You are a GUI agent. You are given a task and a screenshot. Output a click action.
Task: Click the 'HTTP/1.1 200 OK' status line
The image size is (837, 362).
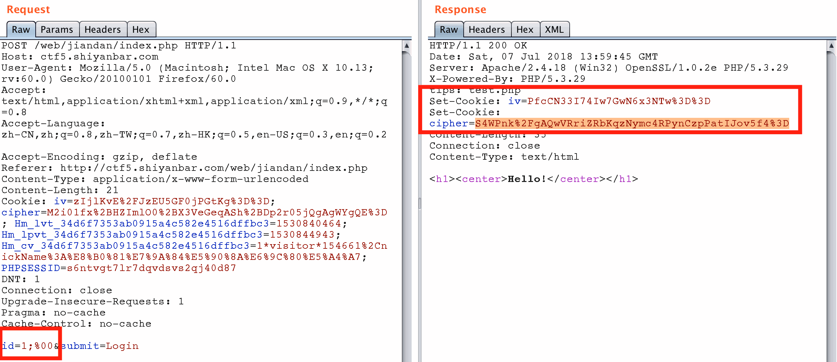(x=478, y=45)
